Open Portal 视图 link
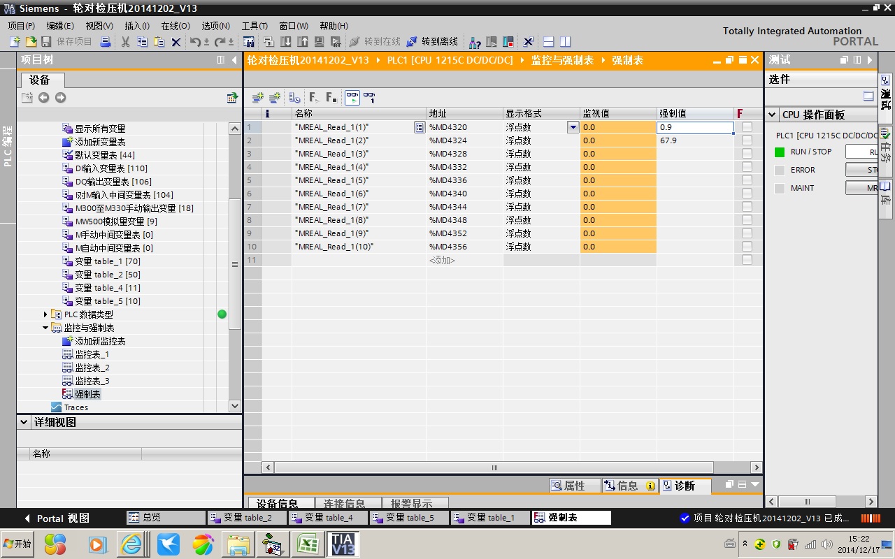 [x=57, y=518]
